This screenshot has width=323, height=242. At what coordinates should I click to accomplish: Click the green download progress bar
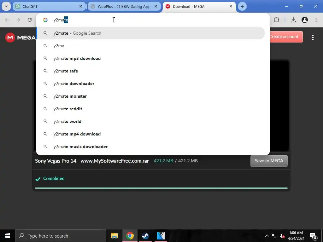point(161,188)
